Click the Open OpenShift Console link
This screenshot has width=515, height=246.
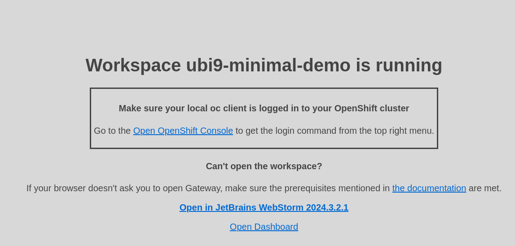tap(183, 131)
